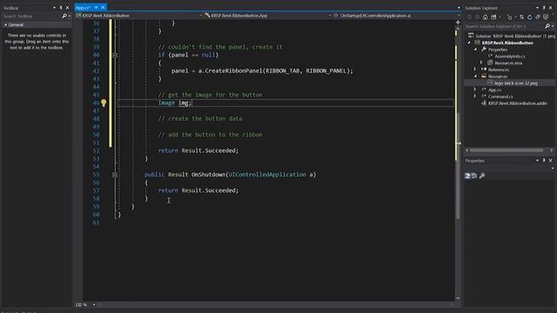
Task: Click Sync with Active Document arrows icon
Action: [x=521, y=17]
